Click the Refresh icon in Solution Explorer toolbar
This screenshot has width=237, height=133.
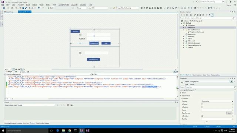coord(197,15)
